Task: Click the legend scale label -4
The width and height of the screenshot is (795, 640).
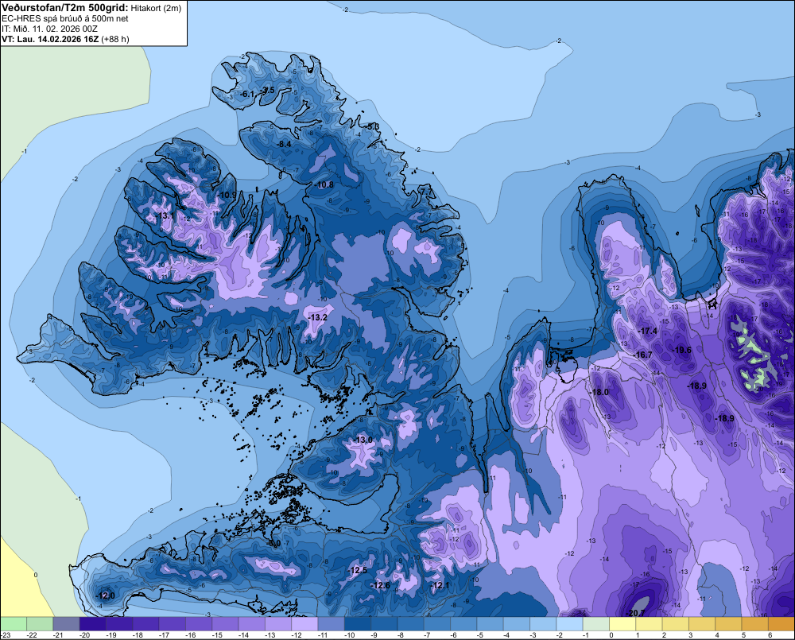Action: (507, 635)
